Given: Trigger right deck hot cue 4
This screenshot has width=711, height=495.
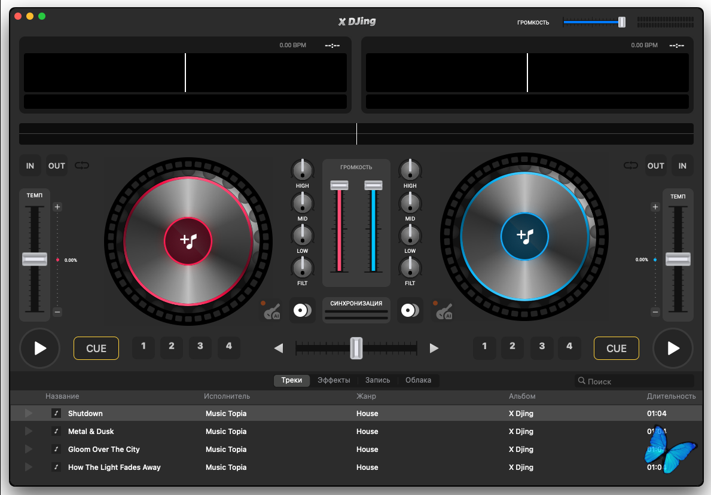Looking at the screenshot, I should 569,348.
